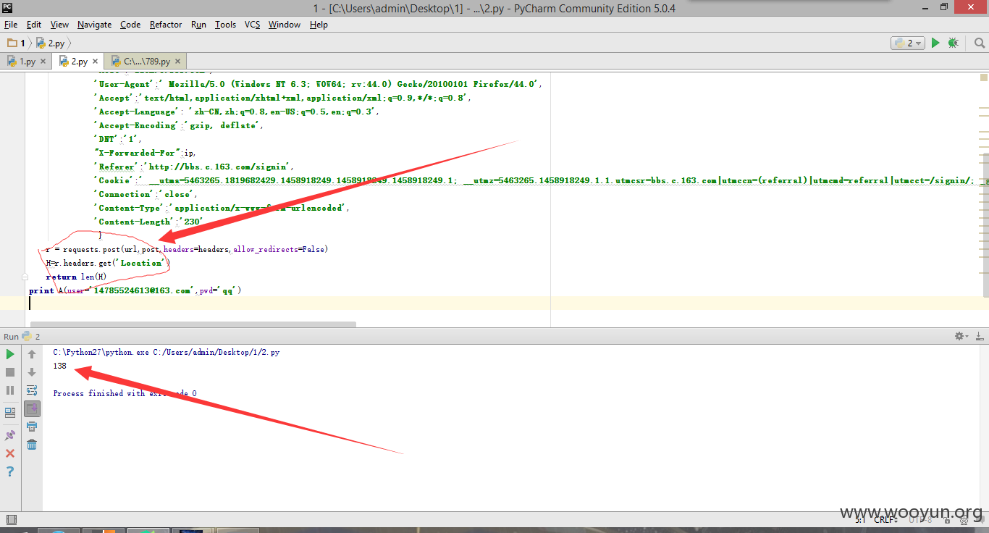
Task: Open the Navigate menu
Action: [x=95, y=25]
